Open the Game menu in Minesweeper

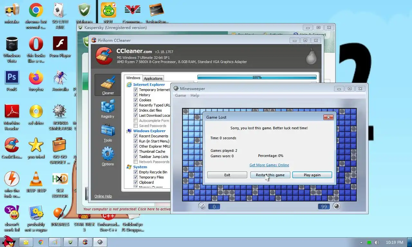181,96
